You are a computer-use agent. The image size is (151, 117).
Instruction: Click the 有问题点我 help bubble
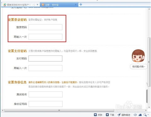[138, 67]
